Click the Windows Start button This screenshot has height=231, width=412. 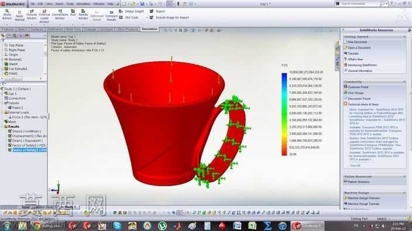pyautogui.click(x=7, y=226)
